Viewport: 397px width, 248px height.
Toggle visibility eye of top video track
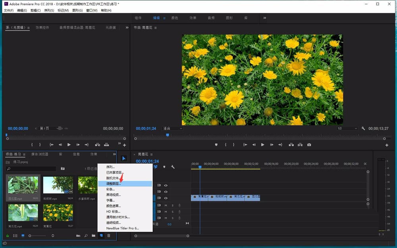tap(166, 185)
